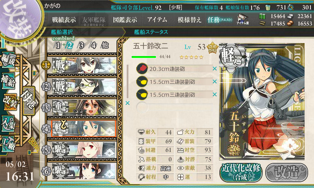This screenshot has height=188, width=314.
Task: Remove the 20.3cm連装砲 with its X
Action: 215,69
